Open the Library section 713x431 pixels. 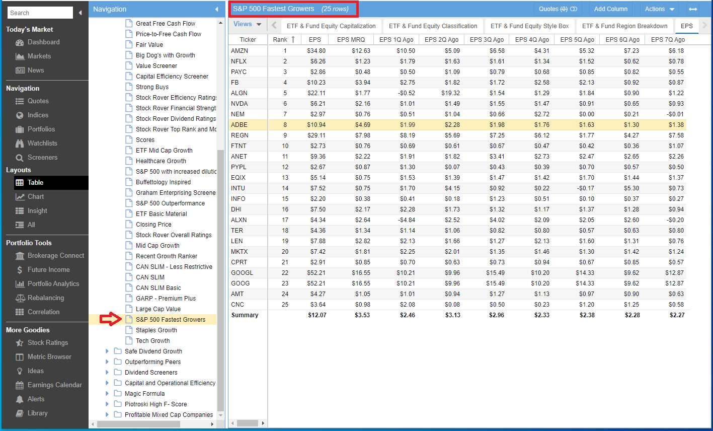pyautogui.click(x=31, y=413)
